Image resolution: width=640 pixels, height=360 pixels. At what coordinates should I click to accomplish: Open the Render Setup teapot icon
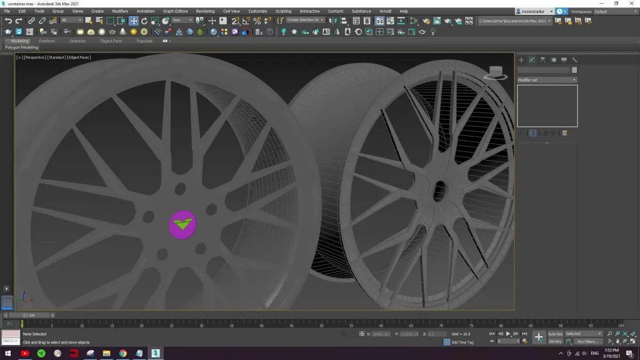tap(427, 21)
